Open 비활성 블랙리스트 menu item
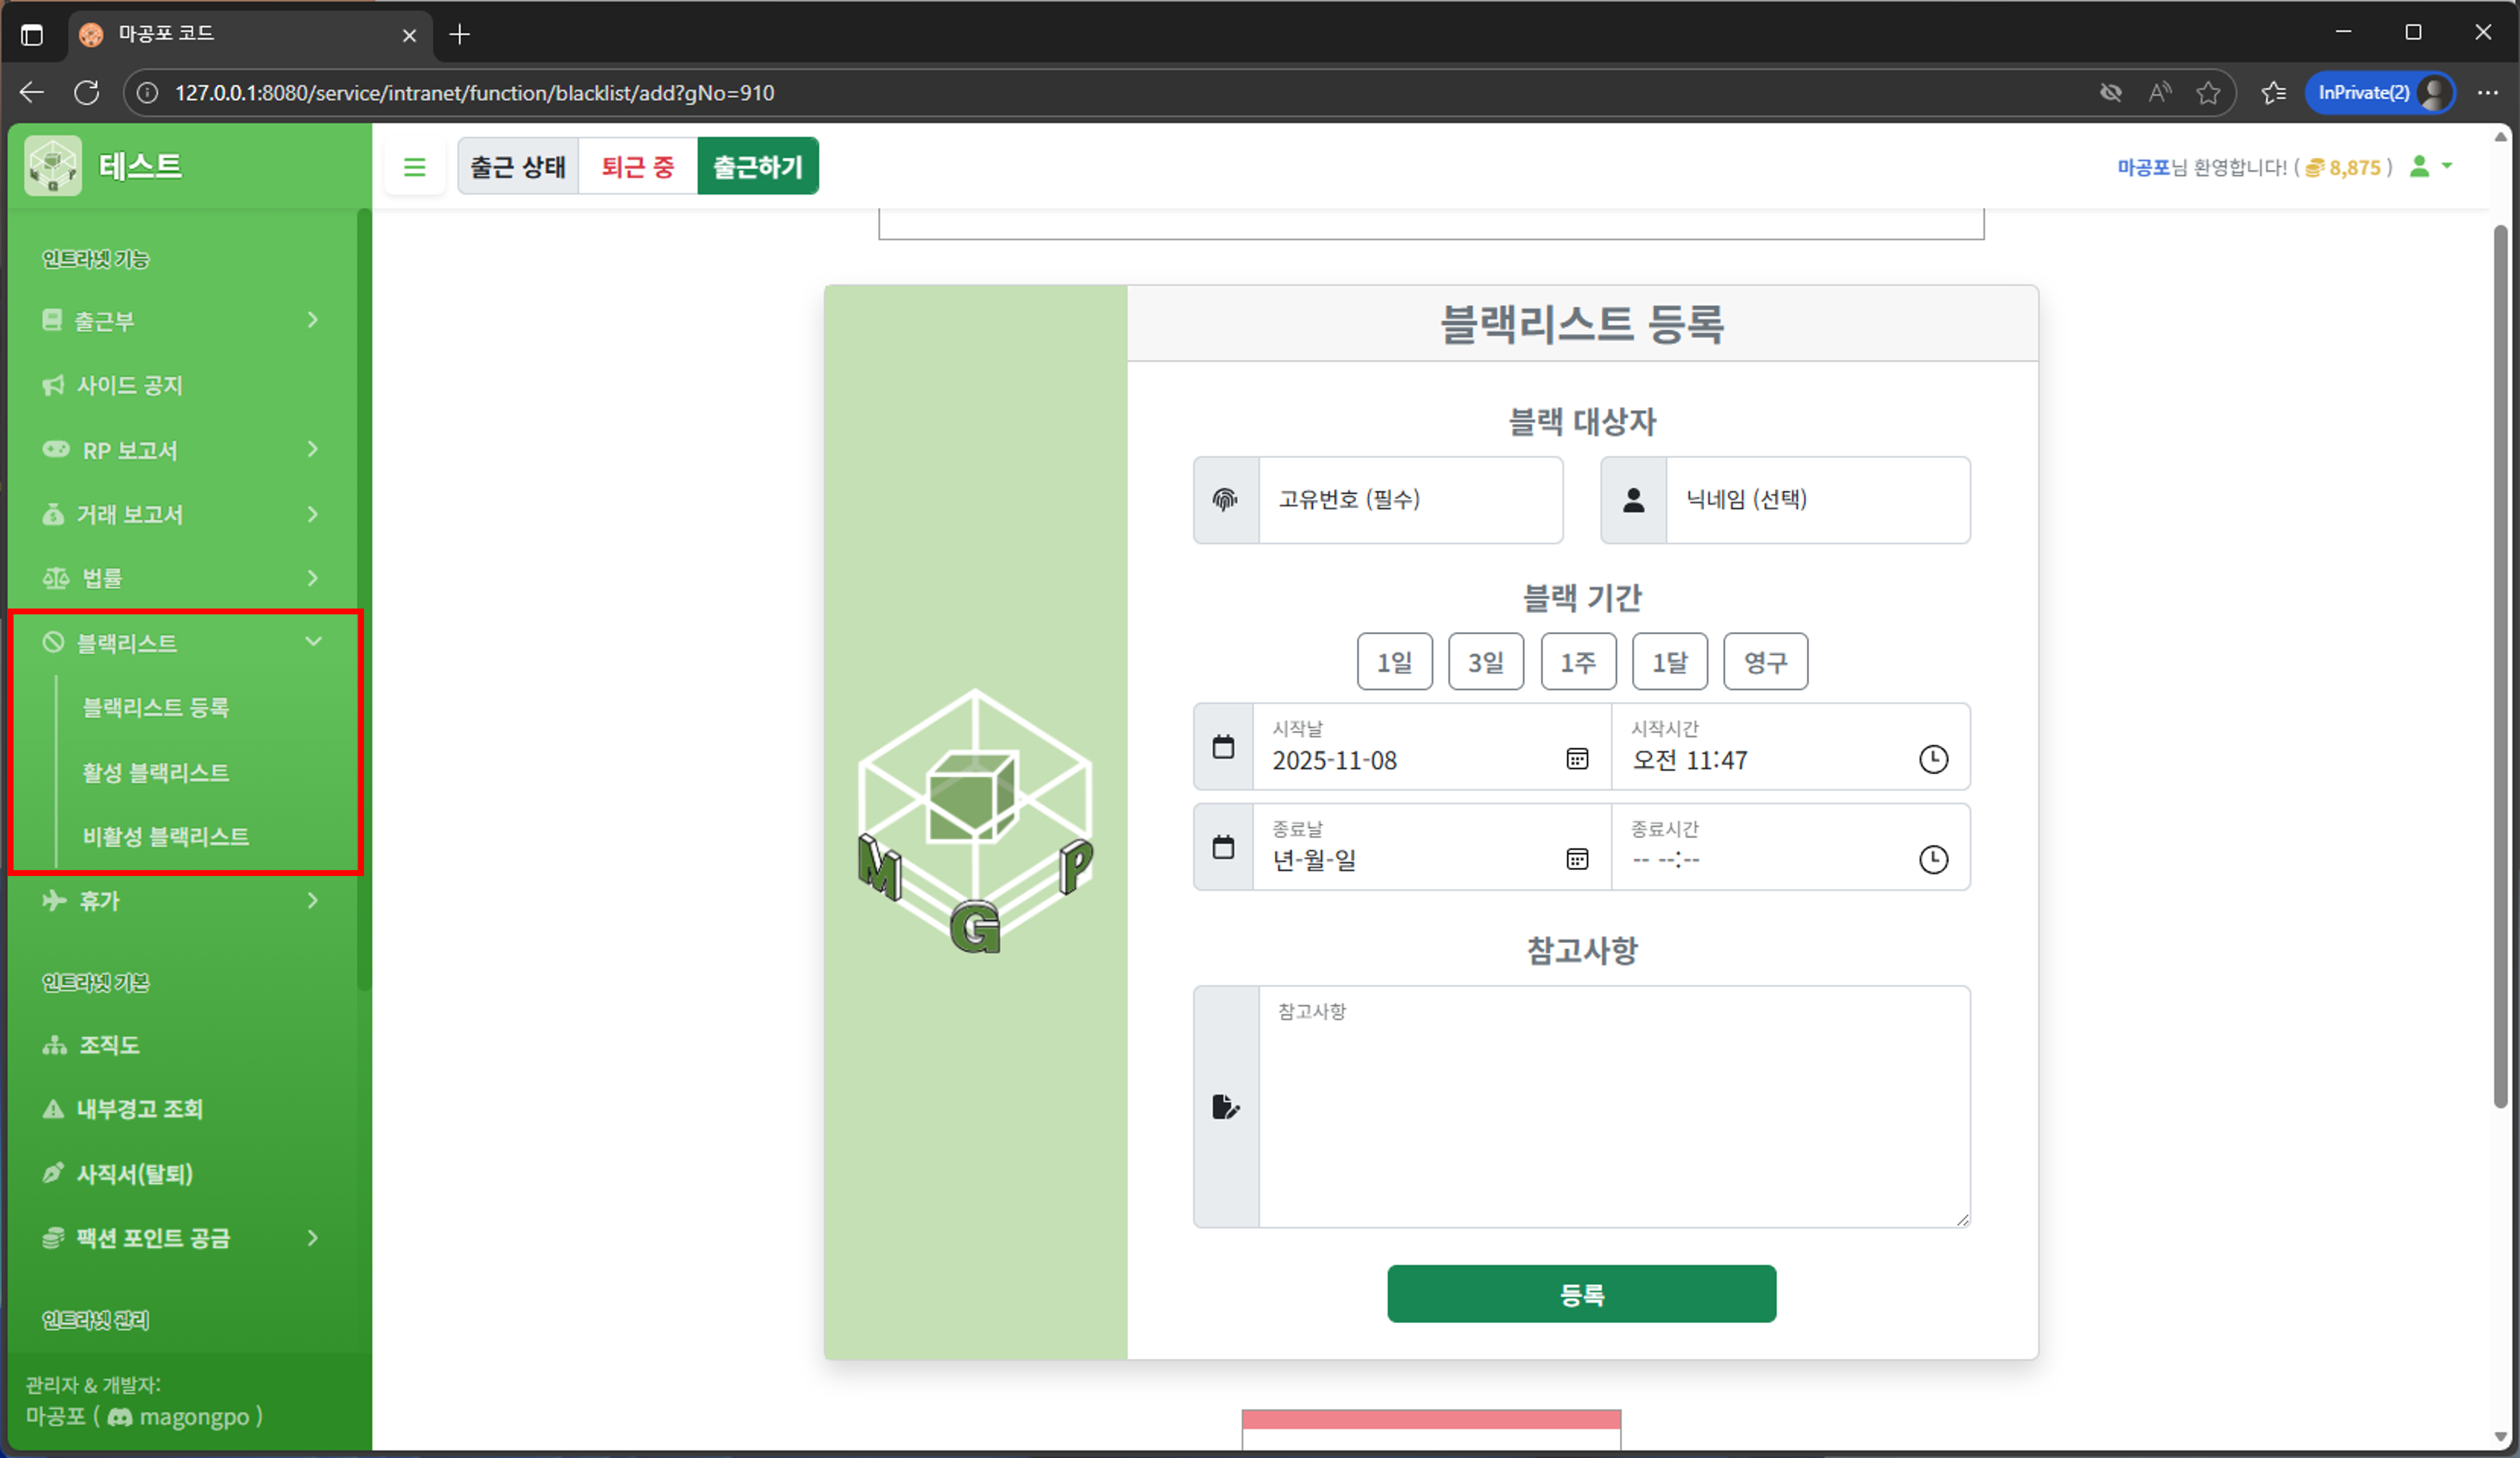Viewport: 2520px width, 1458px height. click(x=166, y=837)
